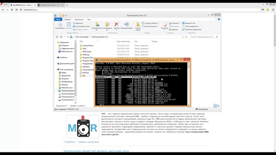Screen dimensions: 276x155
Task: Select the Control Panel folder in file list
Action: pos(86,46)
